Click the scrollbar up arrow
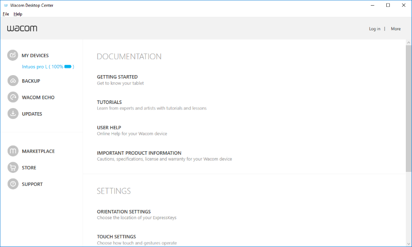The width and height of the screenshot is (412, 247). (408, 42)
